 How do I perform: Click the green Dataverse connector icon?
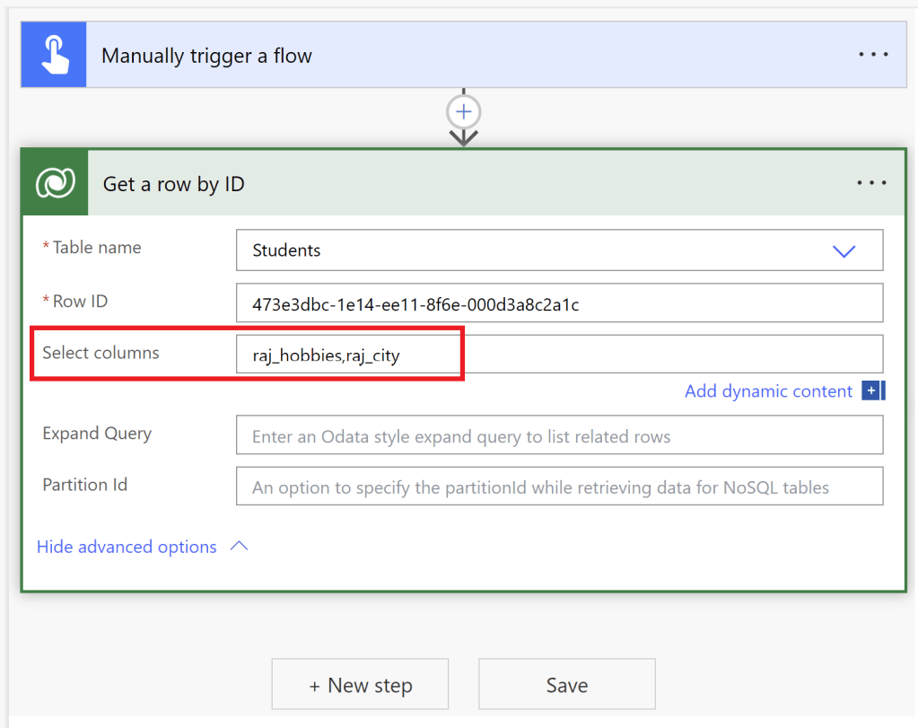(x=56, y=183)
